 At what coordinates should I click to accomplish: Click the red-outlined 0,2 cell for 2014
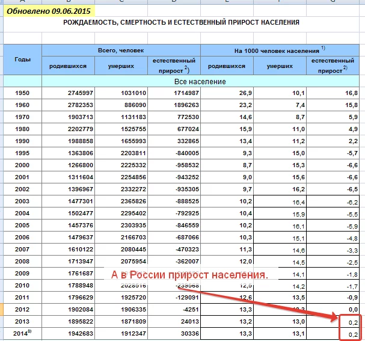(x=351, y=333)
